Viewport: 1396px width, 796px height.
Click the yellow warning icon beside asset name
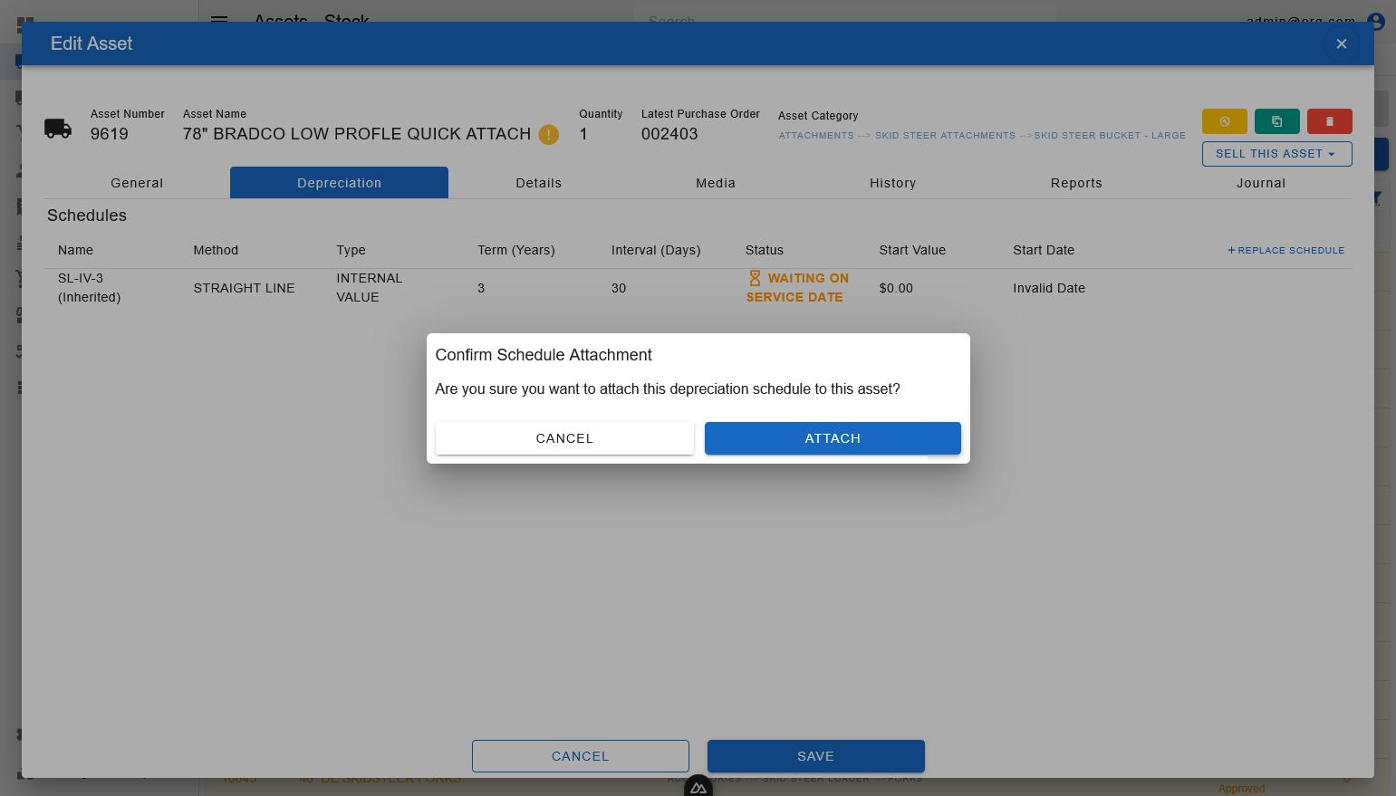click(x=548, y=135)
